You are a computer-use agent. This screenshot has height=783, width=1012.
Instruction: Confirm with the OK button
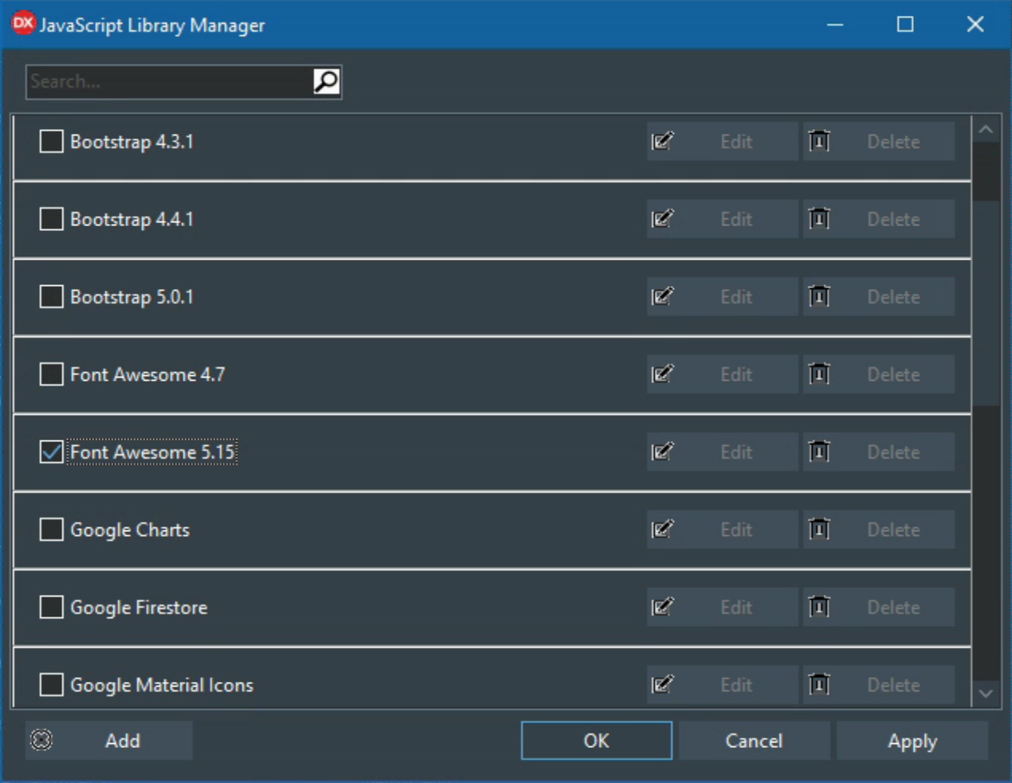(596, 741)
